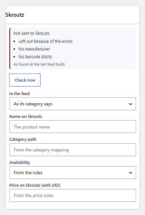
Task: Click the 'Name on Skroutz' label
Action: click(26, 116)
